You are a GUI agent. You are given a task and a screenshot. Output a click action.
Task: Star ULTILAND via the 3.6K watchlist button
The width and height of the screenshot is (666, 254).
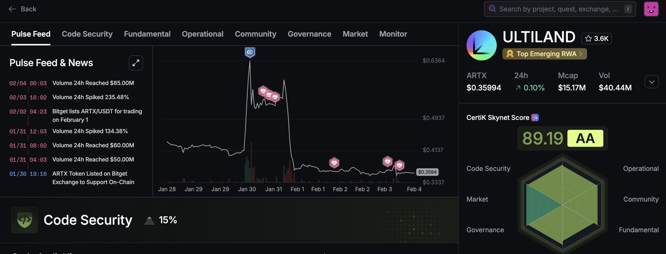(x=596, y=38)
